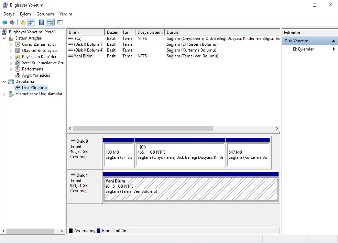Open Görev Zamanlayıcı clock icon item
This screenshot has height=243, width=338.
tap(18, 44)
